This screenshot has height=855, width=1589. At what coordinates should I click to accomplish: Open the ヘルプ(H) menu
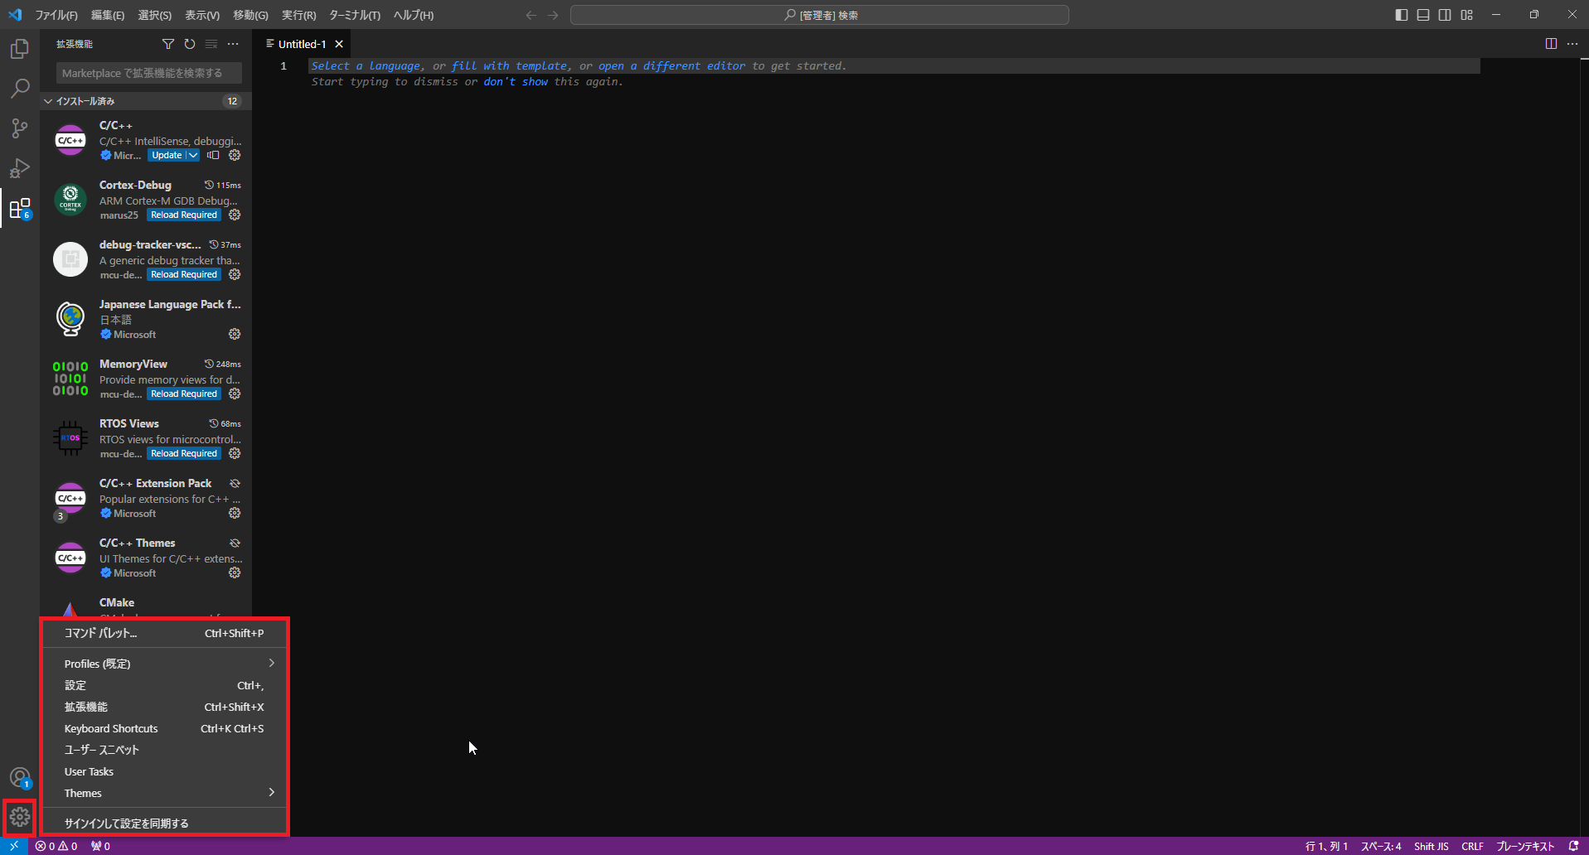pos(414,15)
